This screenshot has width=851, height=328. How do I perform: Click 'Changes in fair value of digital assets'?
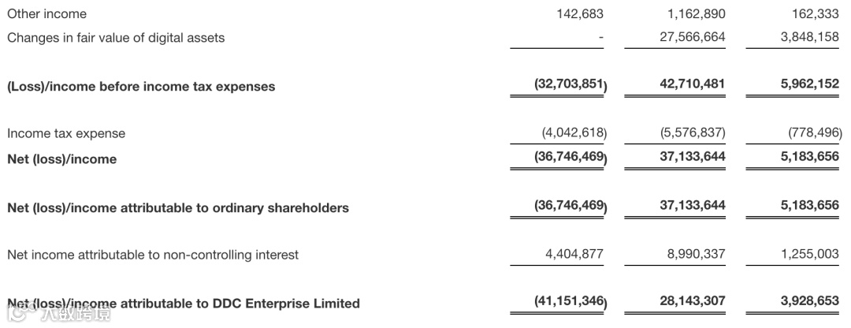[x=116, y=37]
